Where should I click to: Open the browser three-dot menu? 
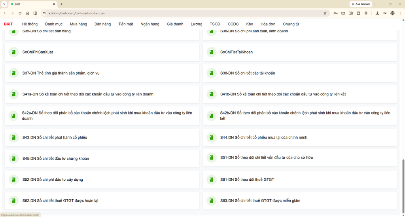coord(400,13)
